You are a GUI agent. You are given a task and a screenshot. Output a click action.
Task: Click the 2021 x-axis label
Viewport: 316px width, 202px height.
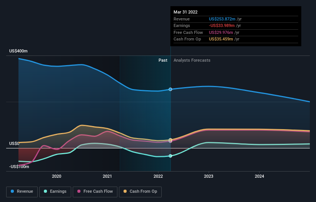[x=107, y=176]
